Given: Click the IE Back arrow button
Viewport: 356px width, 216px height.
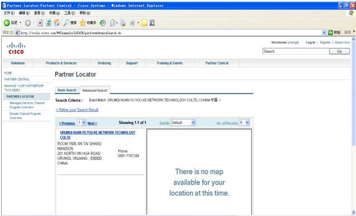Looking at the screenshot, I should [7, 23].
